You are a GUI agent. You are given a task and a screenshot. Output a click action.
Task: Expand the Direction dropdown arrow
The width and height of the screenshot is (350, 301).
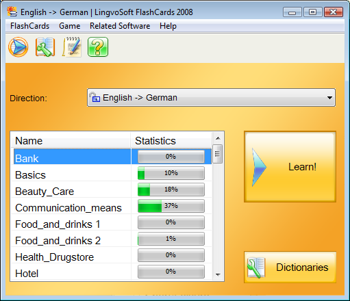point(329,98)
